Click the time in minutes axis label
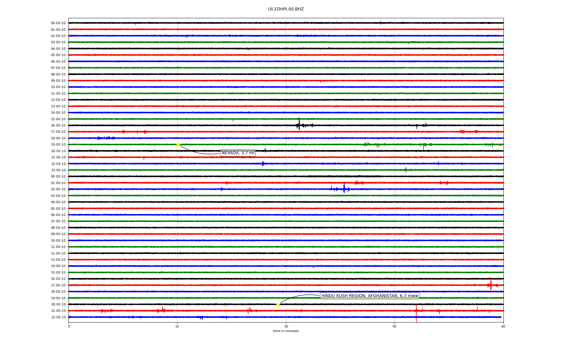 [x=286, y=331]
